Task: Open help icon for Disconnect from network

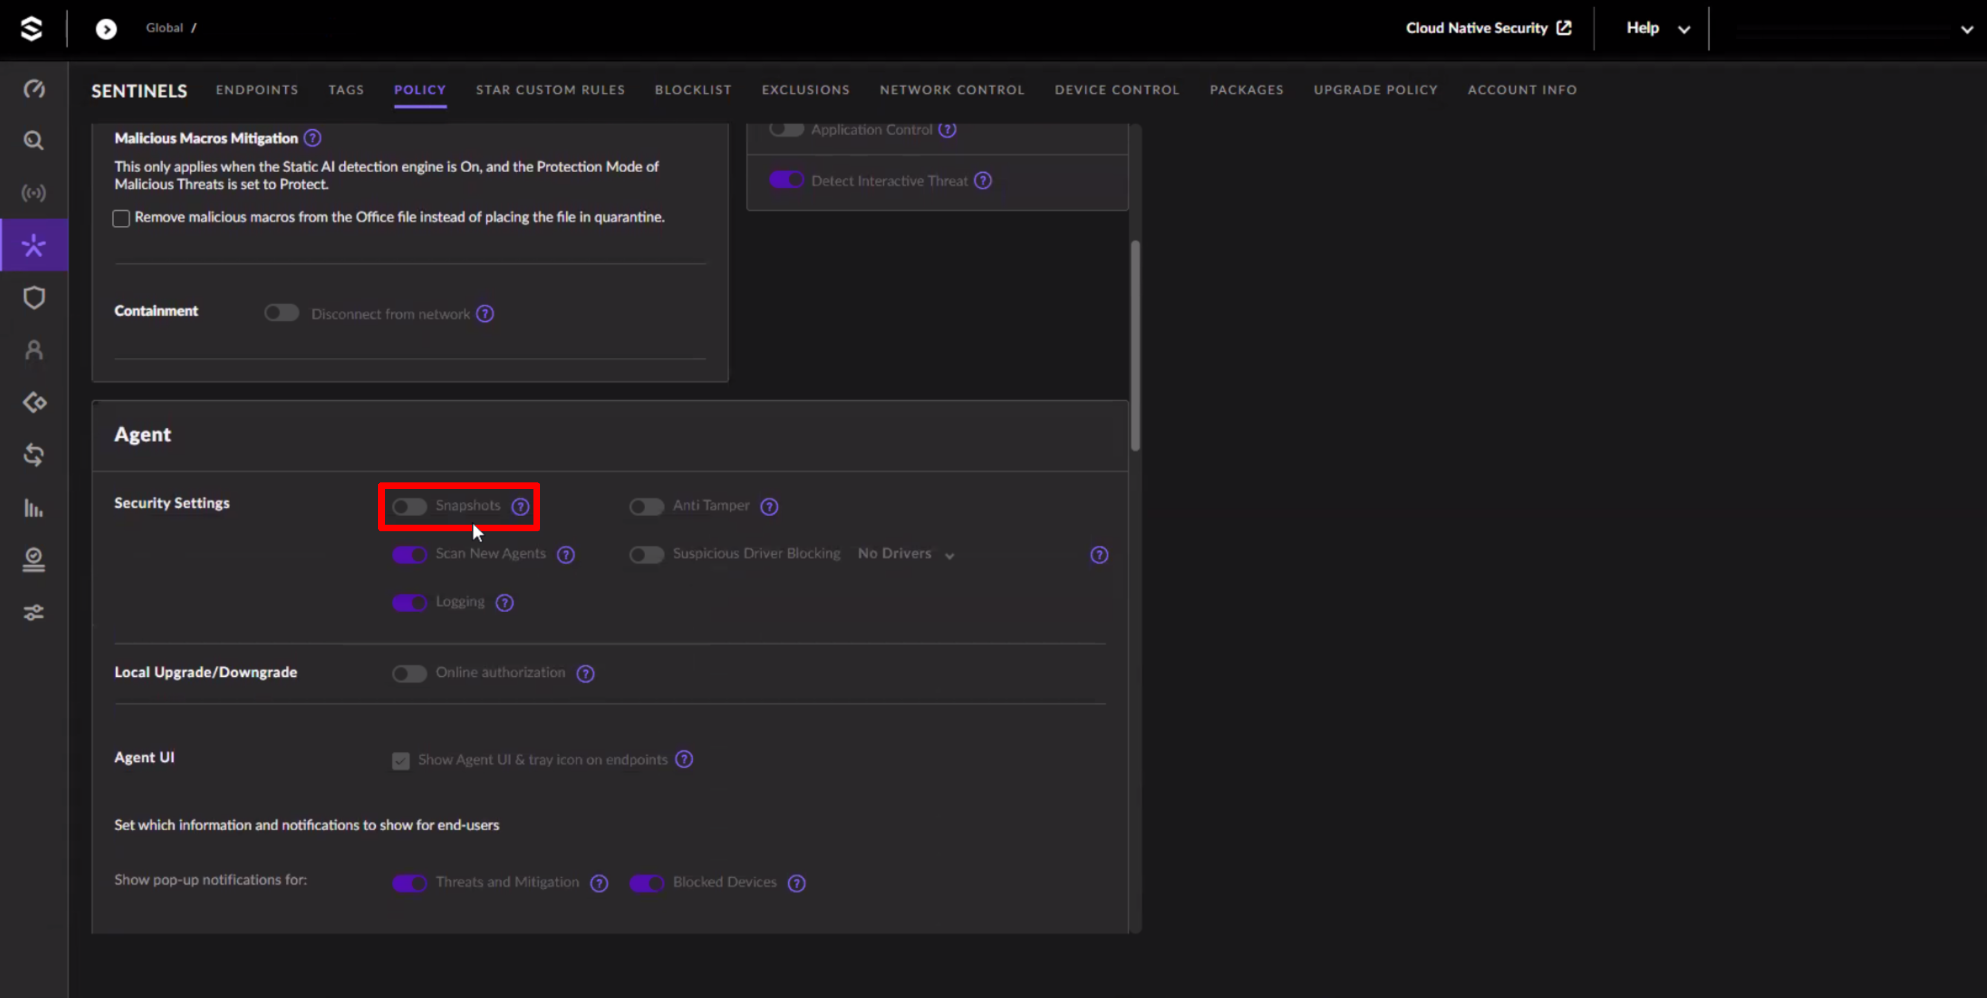Action: point(485,314)
